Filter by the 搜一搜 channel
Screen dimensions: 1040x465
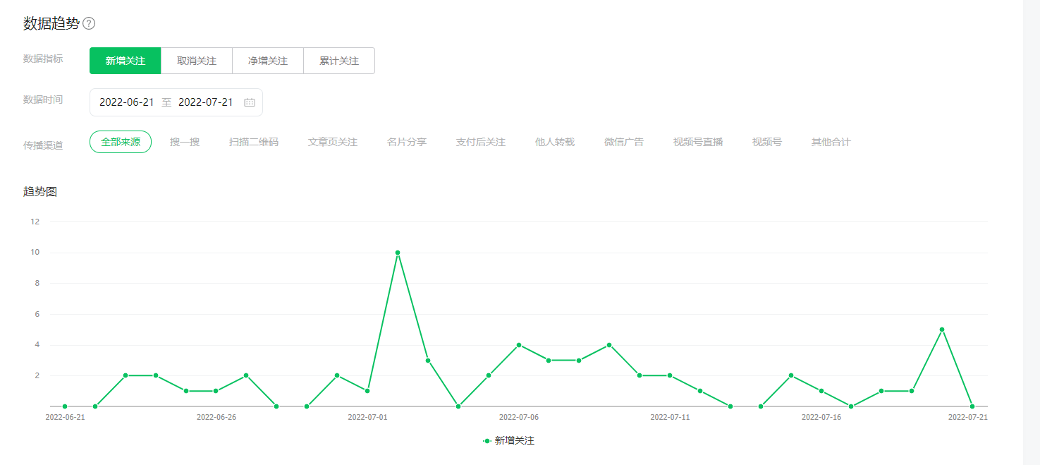point(185,142)
